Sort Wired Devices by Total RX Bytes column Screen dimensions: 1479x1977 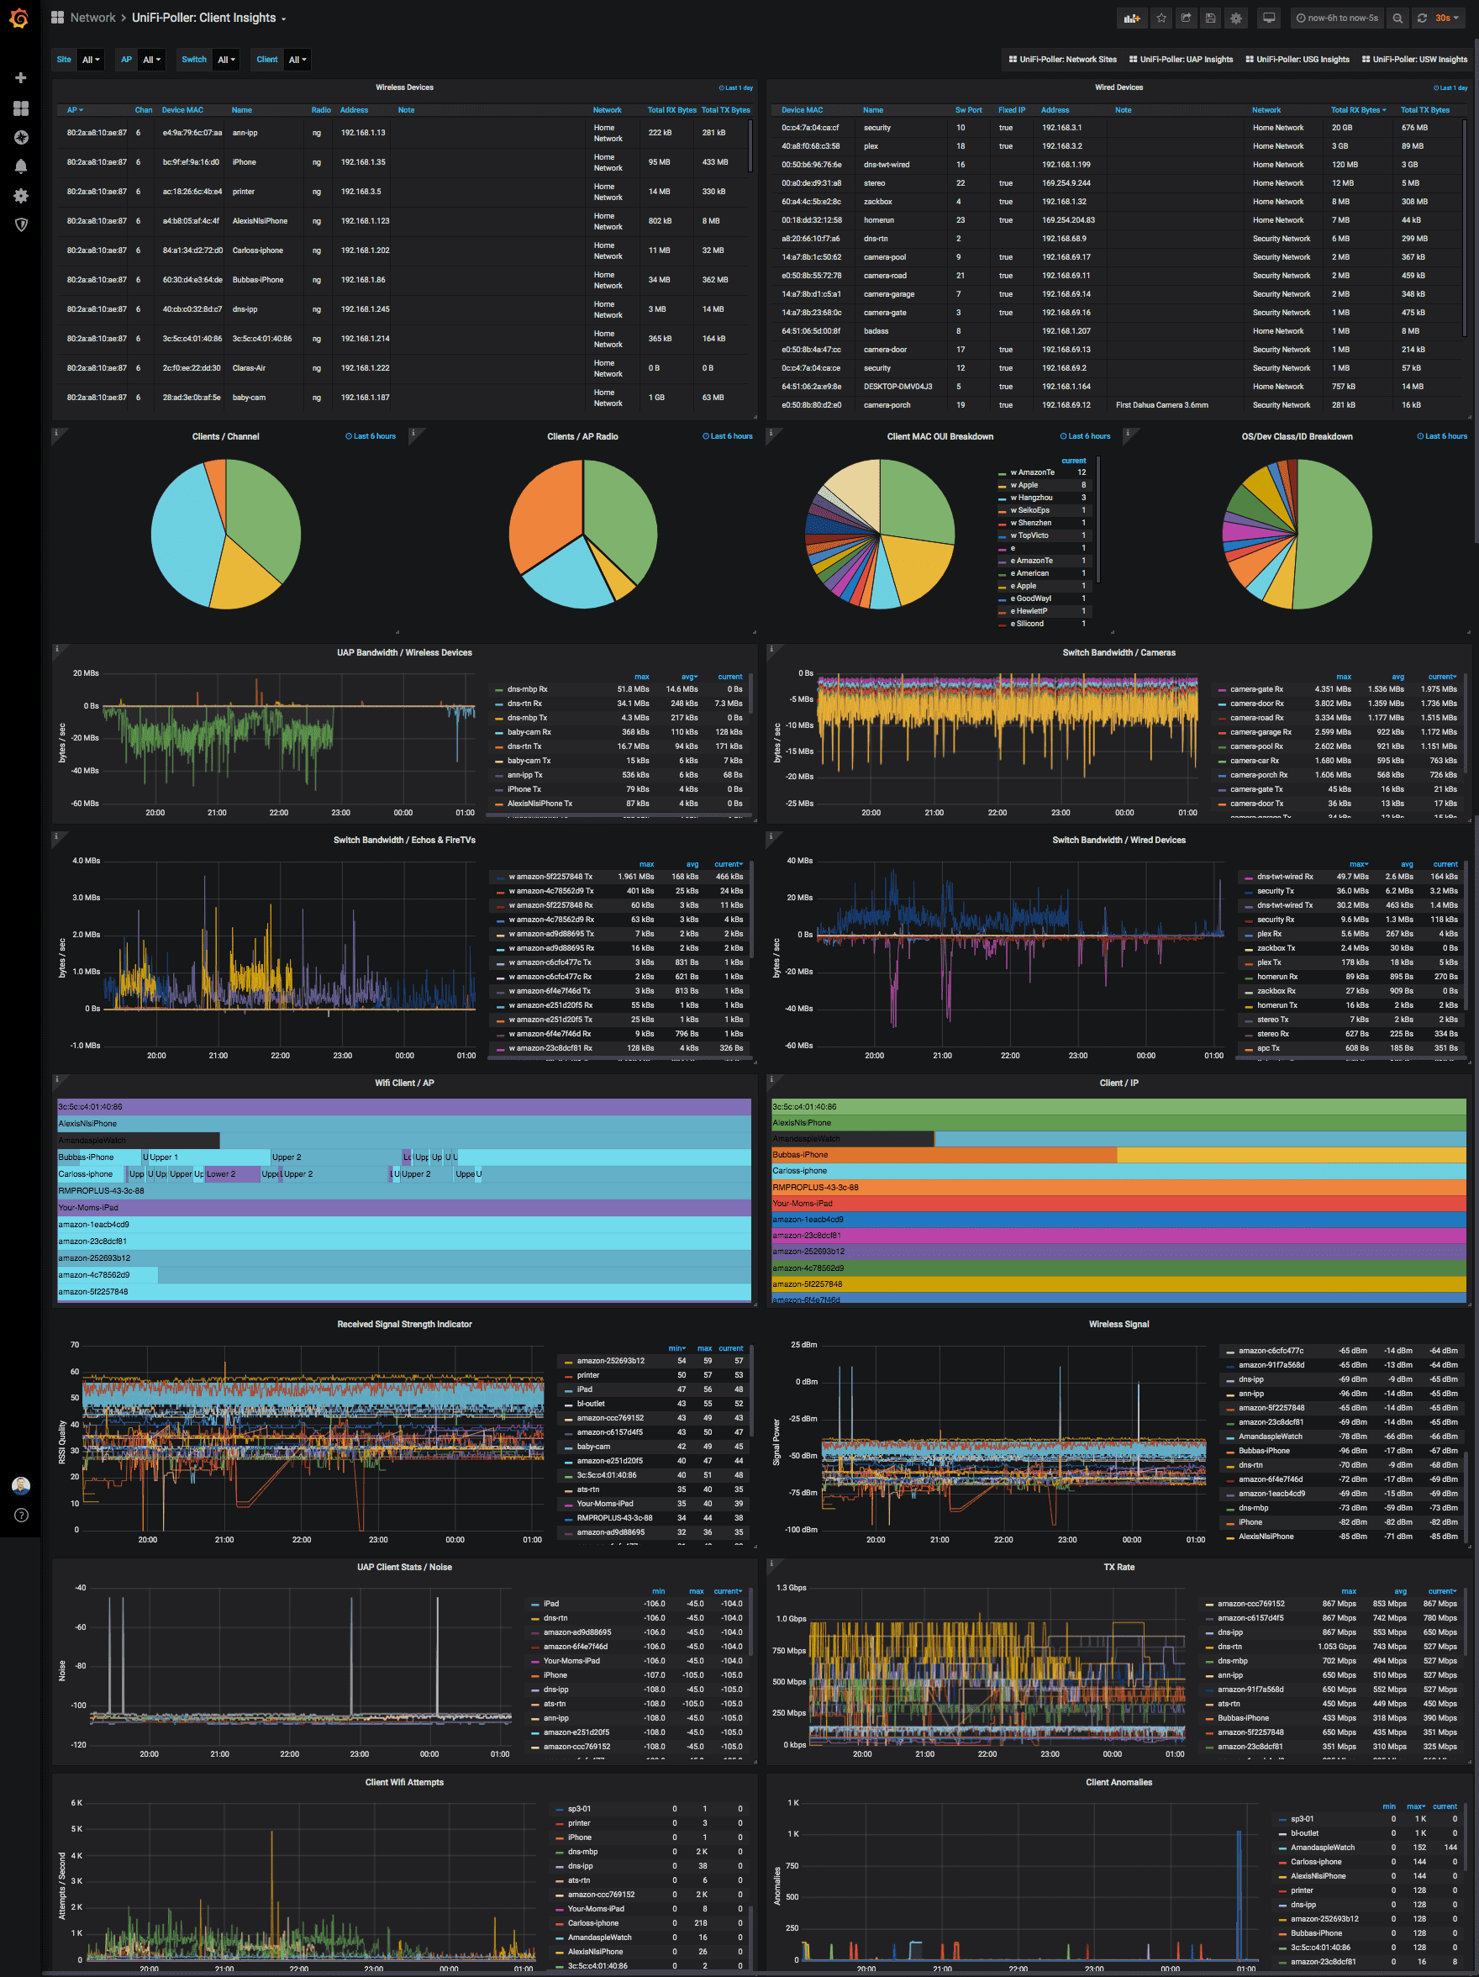(x=1358, y=110)
